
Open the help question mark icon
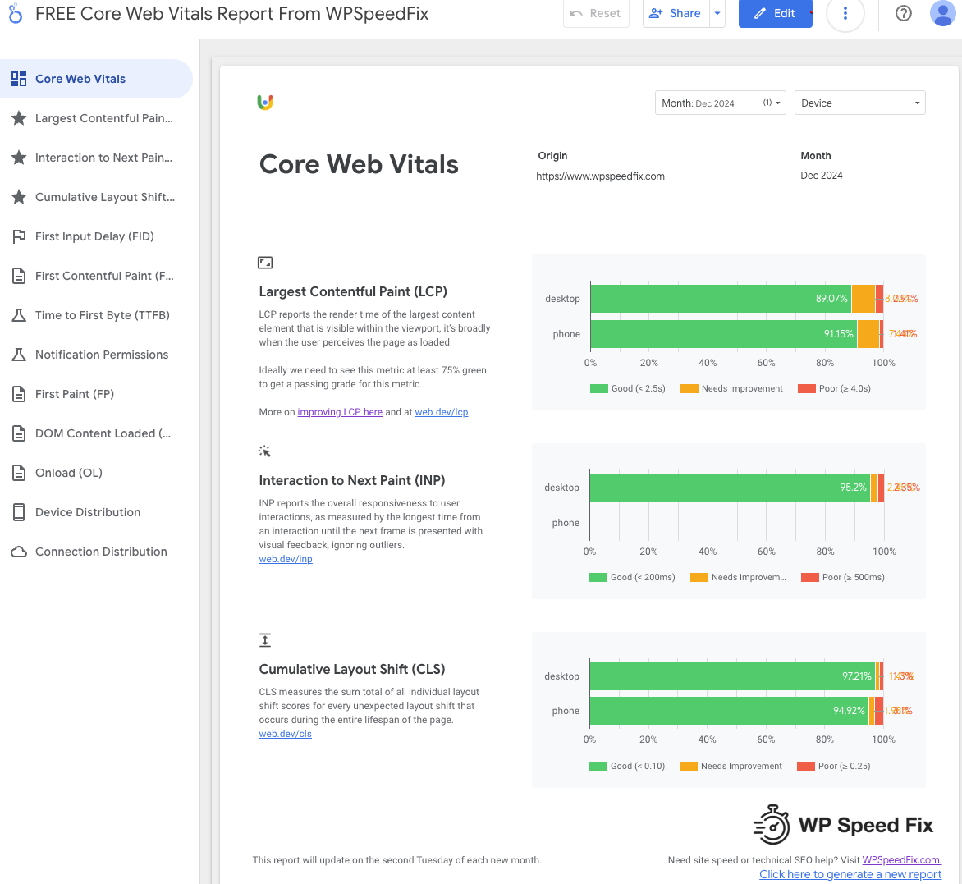[903, 13]
